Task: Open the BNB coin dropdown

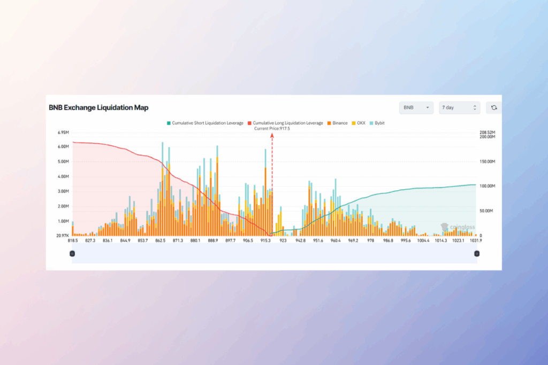Action: click(x=416, y=107)
